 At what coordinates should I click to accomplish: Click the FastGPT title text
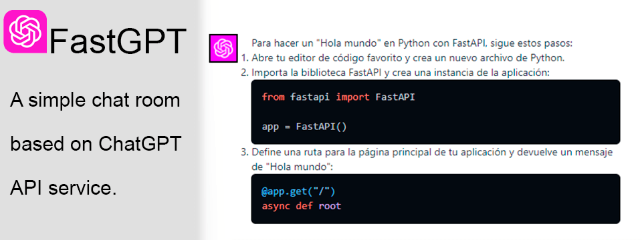coord(118,41)
